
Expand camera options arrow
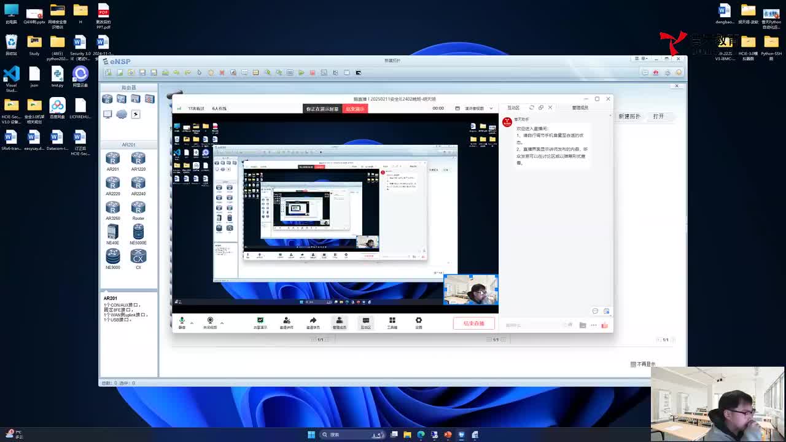pos(222,322)
